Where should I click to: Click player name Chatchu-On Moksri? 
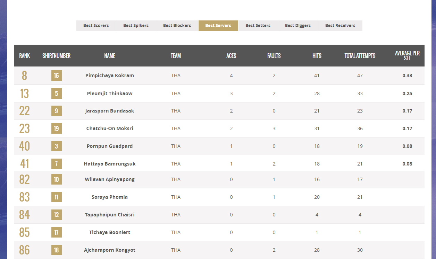(110, 128)
